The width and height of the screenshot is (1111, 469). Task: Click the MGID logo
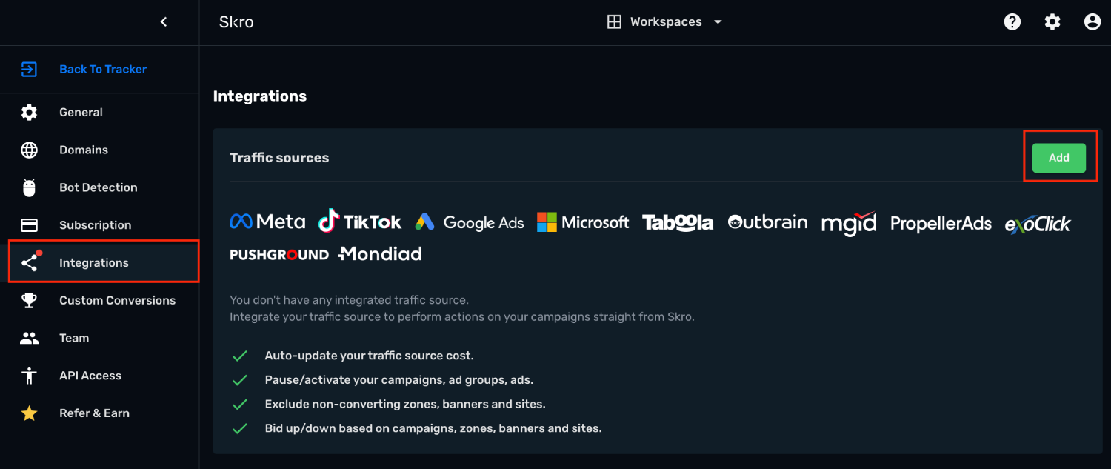[x=849, y=224]
